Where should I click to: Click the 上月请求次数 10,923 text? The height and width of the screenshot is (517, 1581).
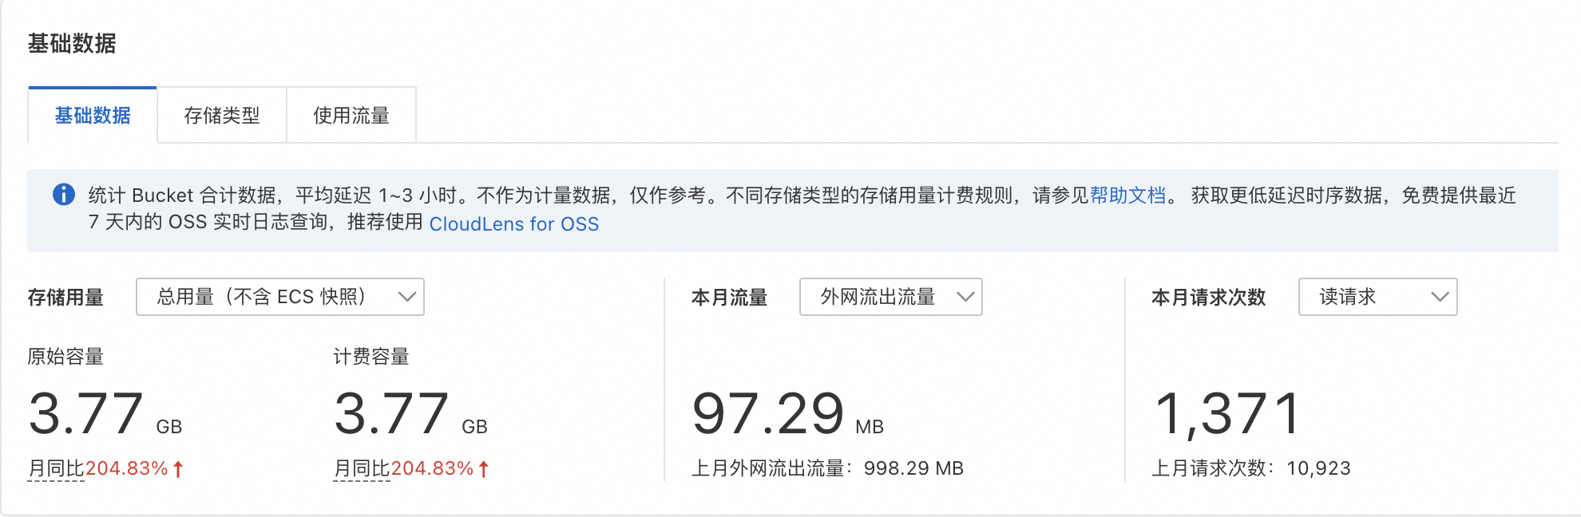[1250, 468]
